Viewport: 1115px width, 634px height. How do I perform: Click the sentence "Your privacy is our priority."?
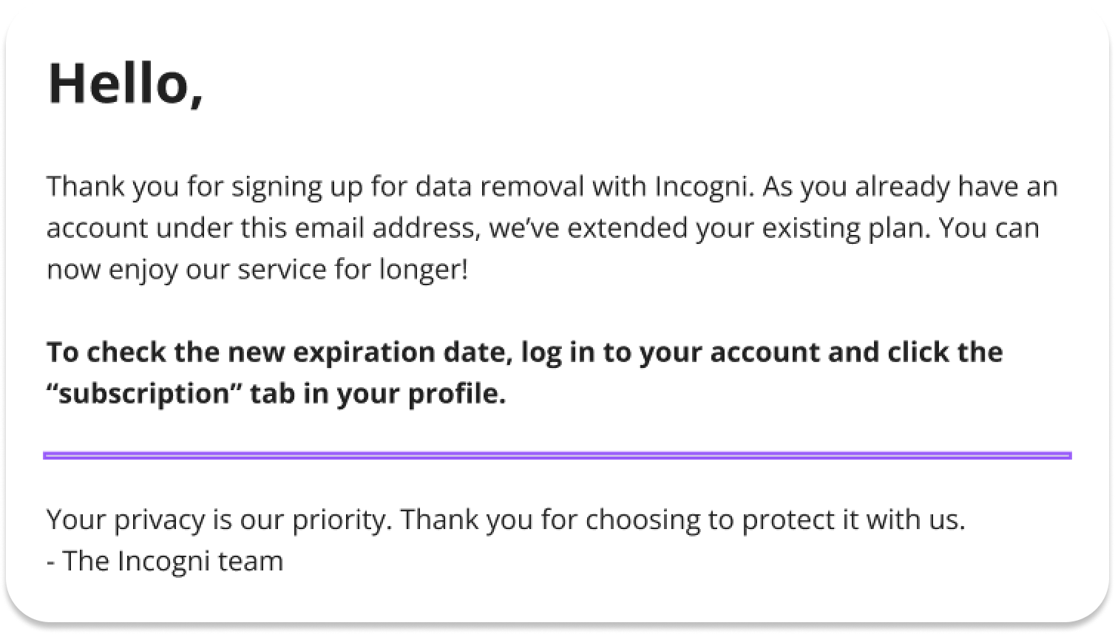(220, 519)
